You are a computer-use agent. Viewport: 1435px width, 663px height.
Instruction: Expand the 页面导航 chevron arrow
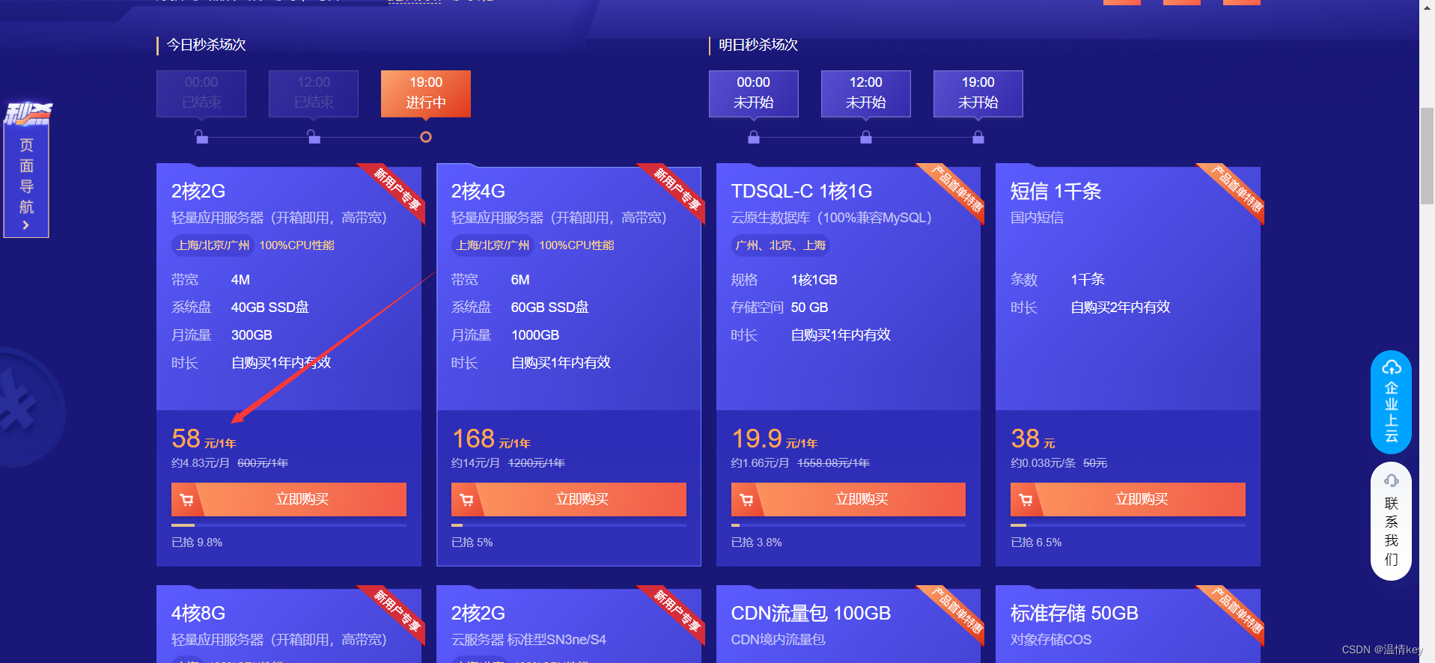coord(26,225)
